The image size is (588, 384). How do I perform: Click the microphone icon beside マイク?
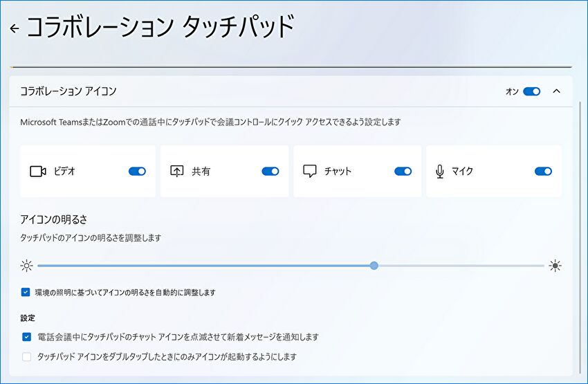(x=440, y=172)
